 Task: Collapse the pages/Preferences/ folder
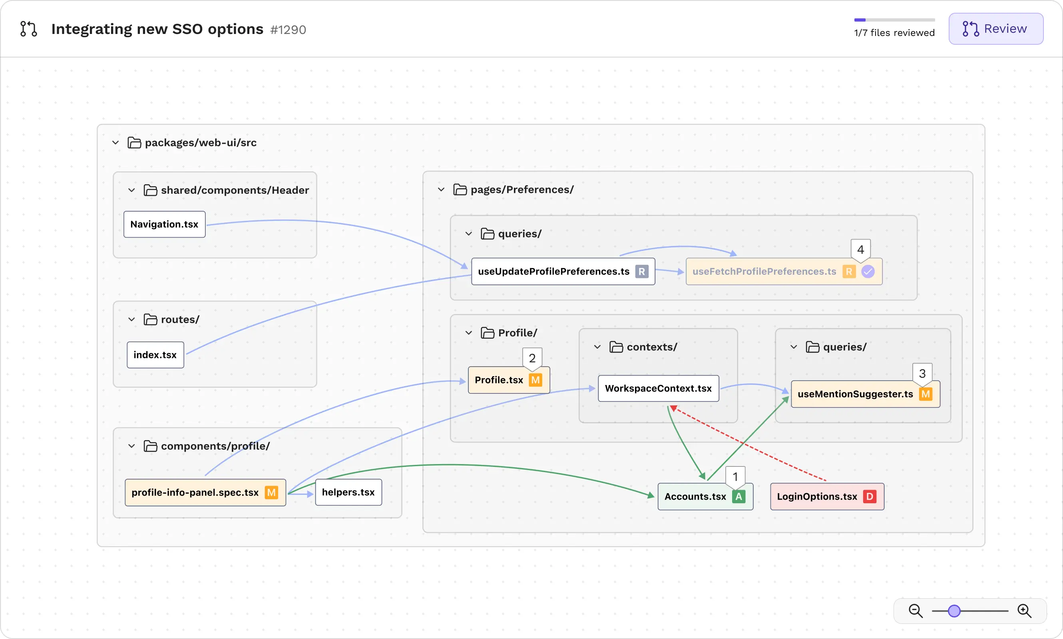click(441, 189)
